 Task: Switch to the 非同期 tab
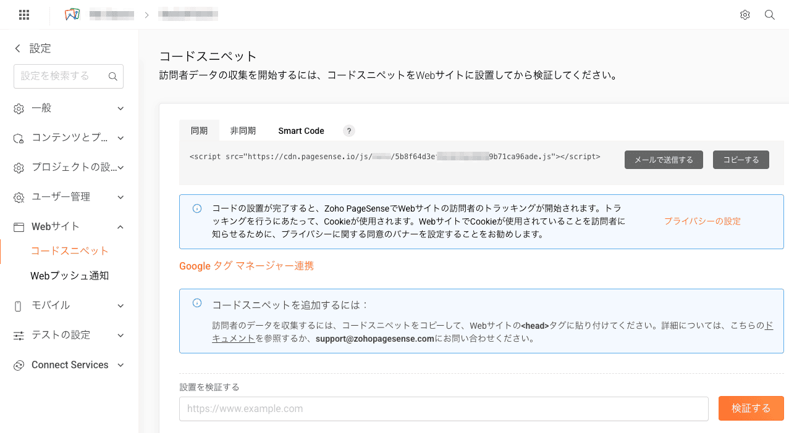click(243, 131)
